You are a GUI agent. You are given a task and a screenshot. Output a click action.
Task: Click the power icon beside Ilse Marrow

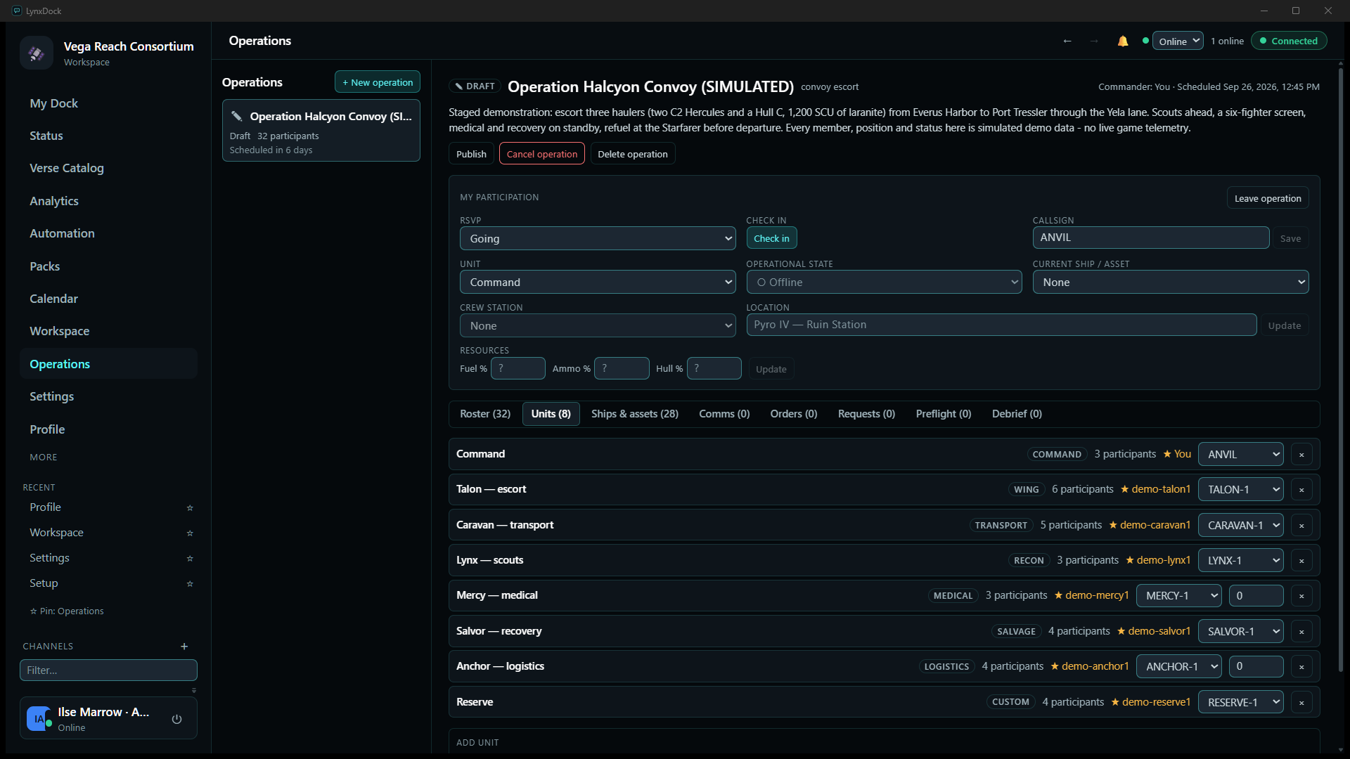(x=177, y=719)
